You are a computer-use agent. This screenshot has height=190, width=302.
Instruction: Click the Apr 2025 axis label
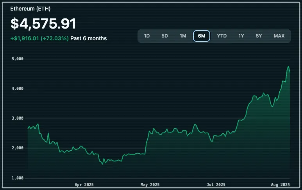[x=84, y=185]
